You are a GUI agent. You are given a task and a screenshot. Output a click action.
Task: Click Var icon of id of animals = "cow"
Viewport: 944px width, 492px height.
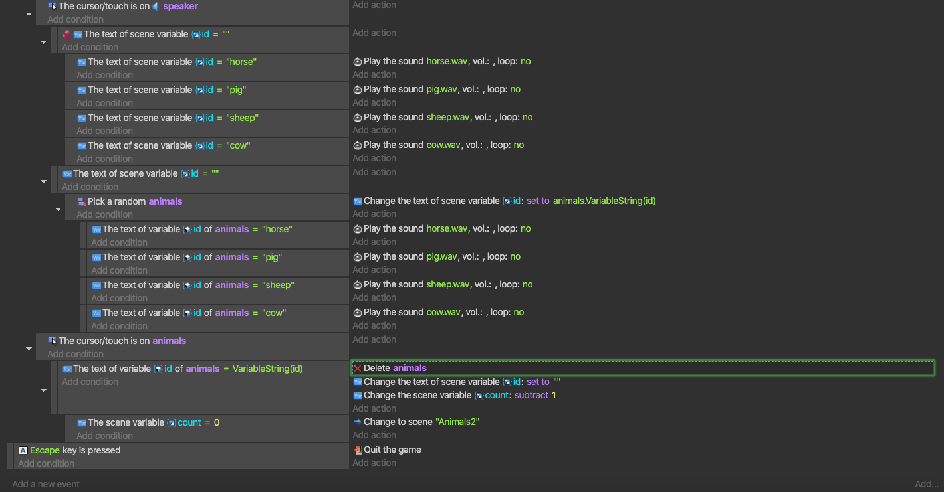(x=96, y=313)
